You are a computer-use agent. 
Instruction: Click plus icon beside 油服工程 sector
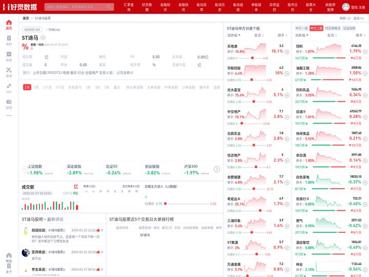(x=365, y=73)
